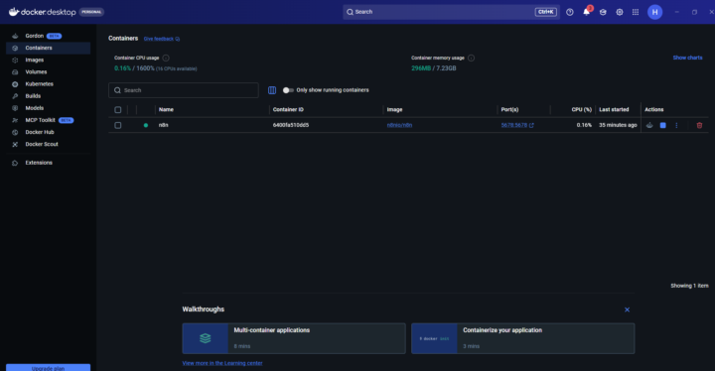Click the containers Search field
The width and height of the screenshot is (715, 371).
[184, 90]
